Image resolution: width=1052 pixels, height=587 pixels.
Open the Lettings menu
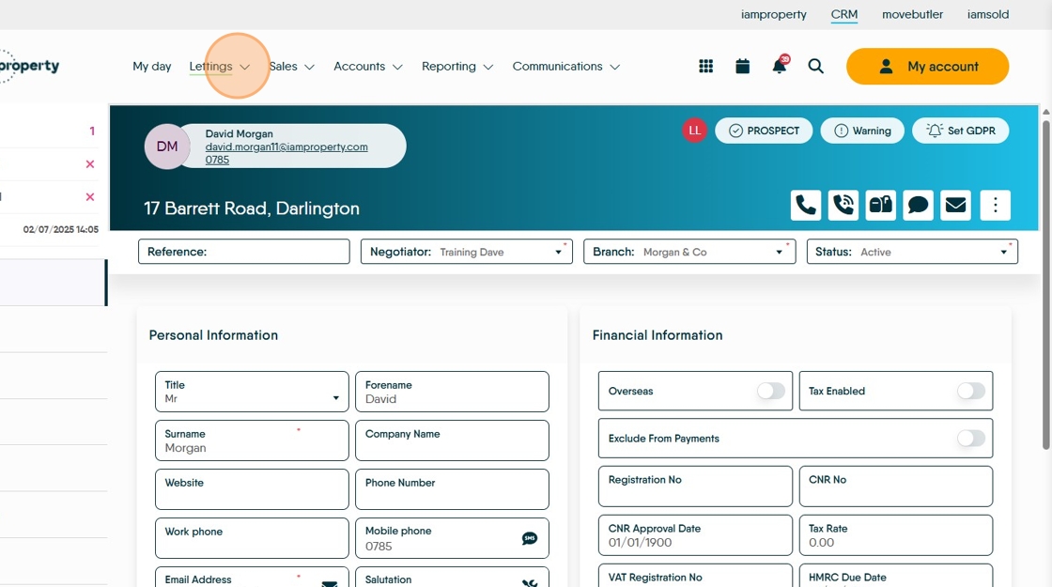pos(220,67)
